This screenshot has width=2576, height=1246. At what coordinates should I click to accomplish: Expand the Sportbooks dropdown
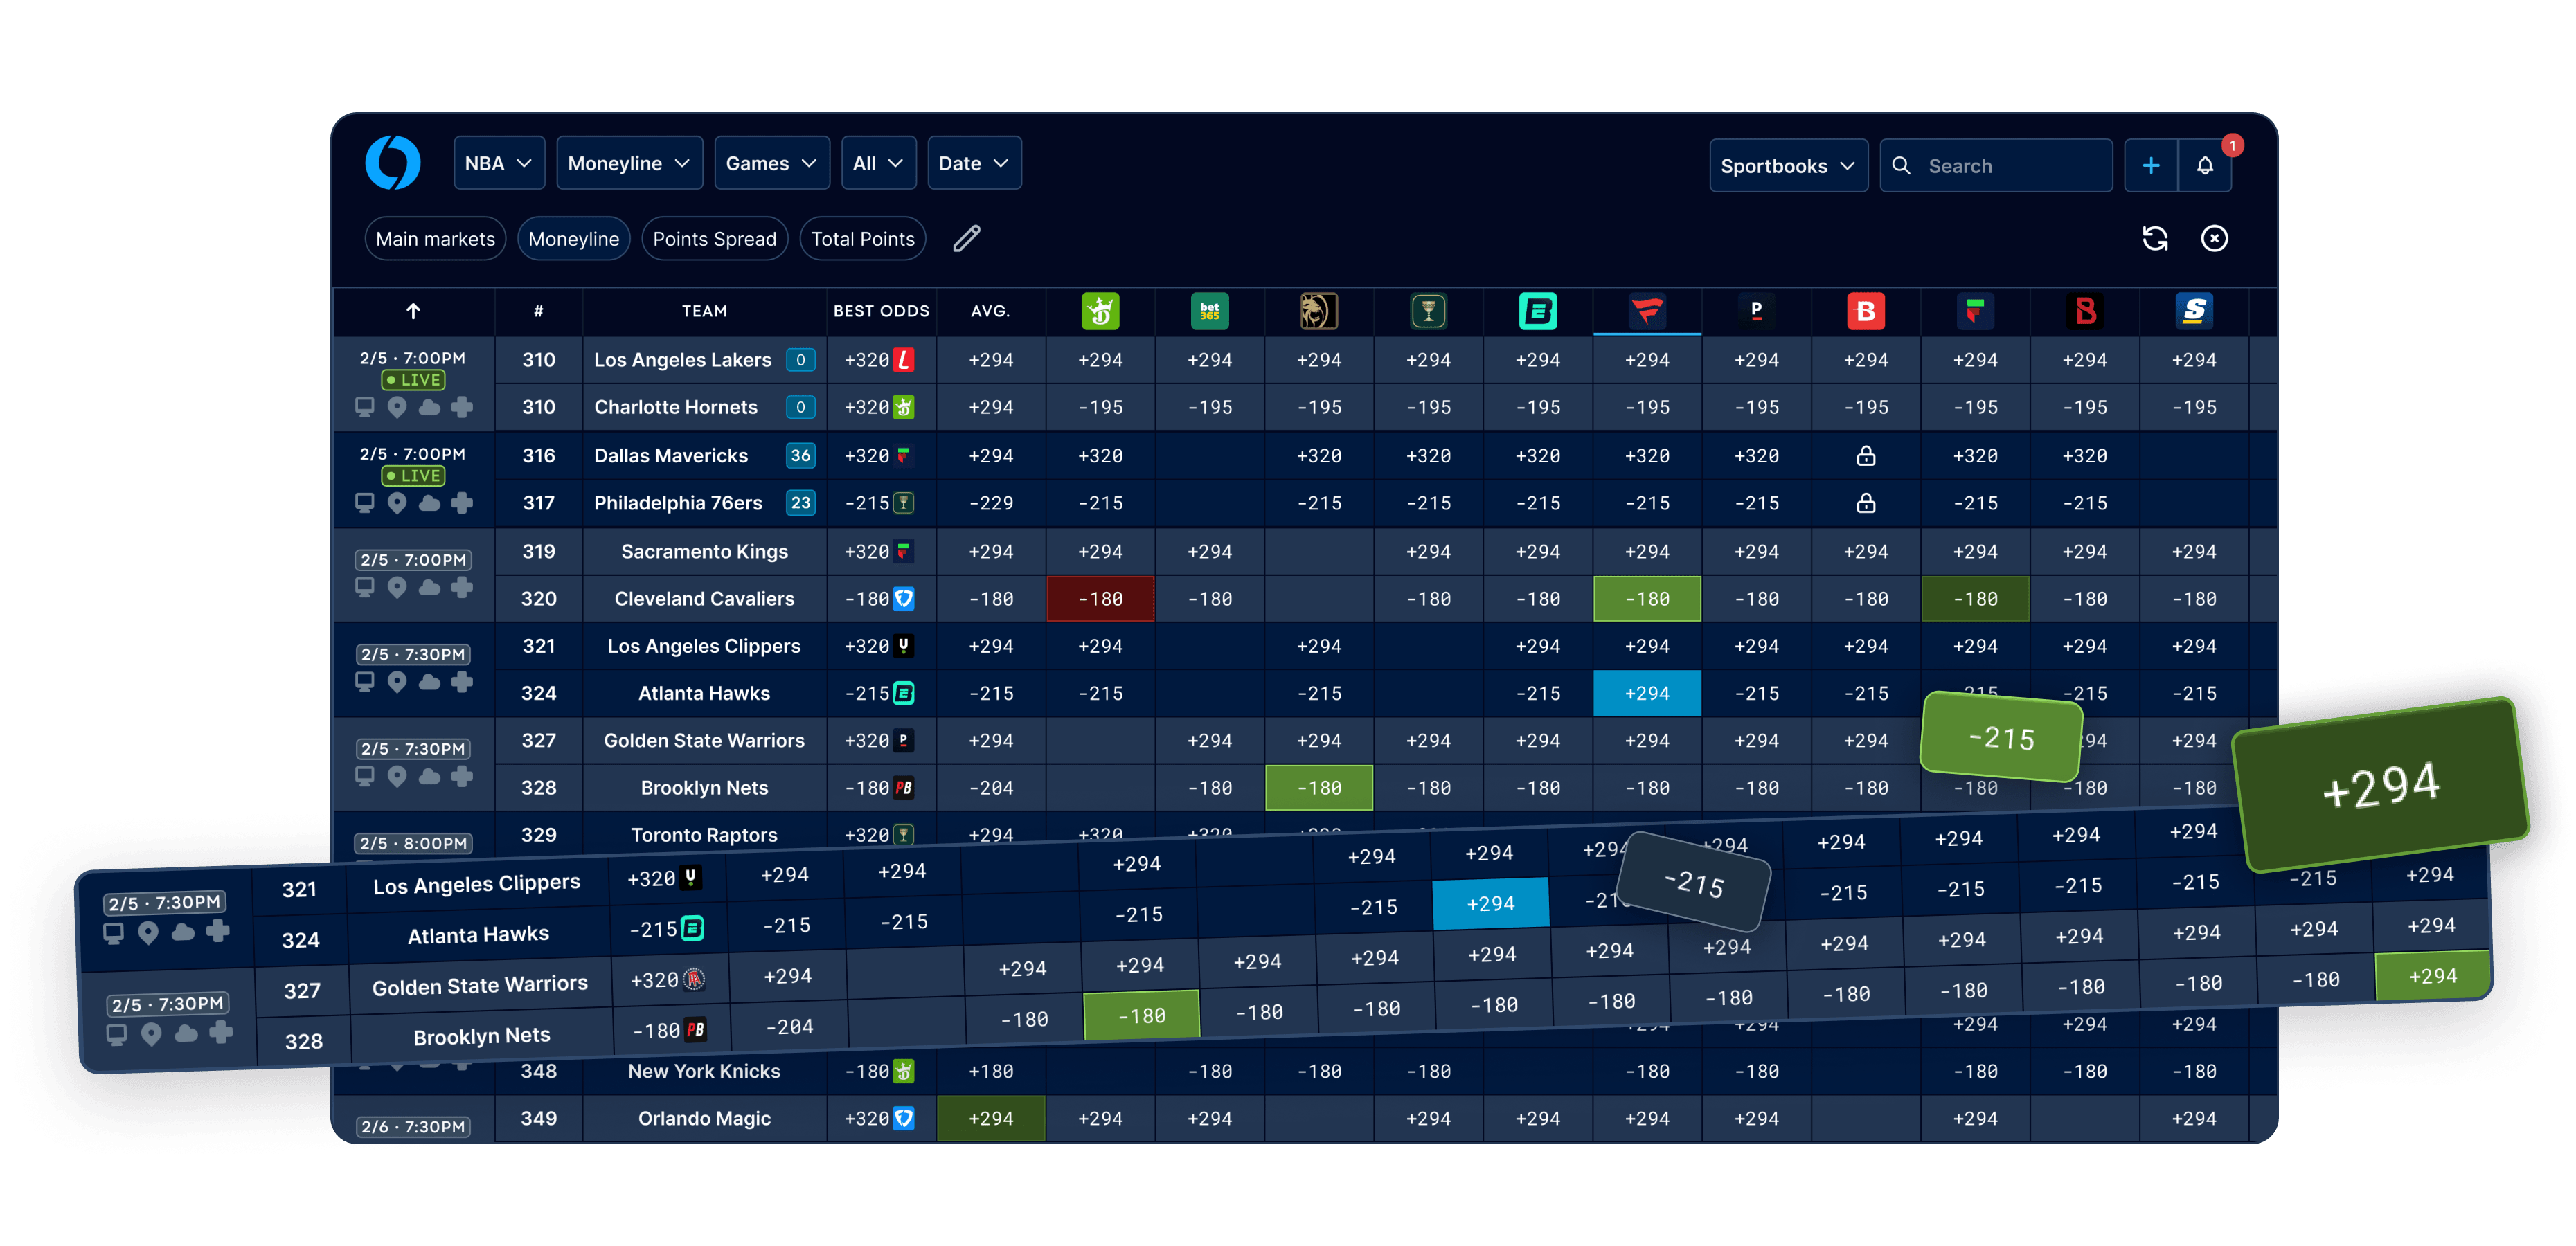1788,166
